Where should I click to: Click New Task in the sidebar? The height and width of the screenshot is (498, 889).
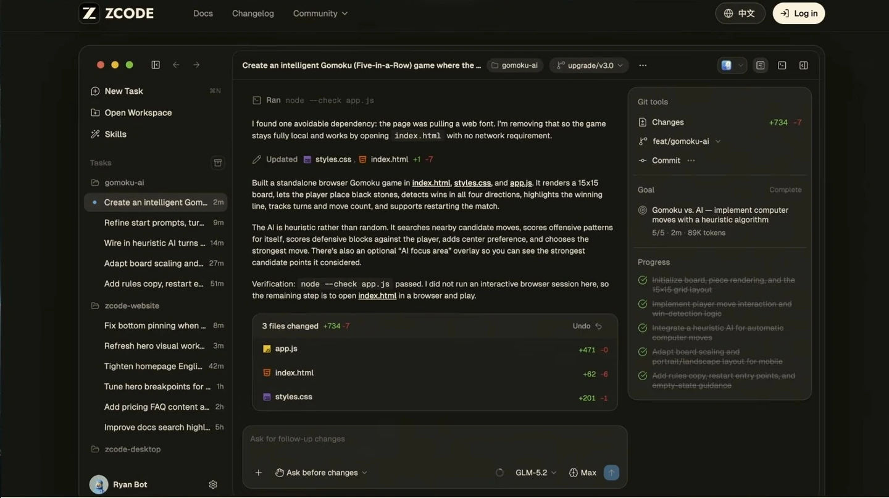tap(156, 91)
